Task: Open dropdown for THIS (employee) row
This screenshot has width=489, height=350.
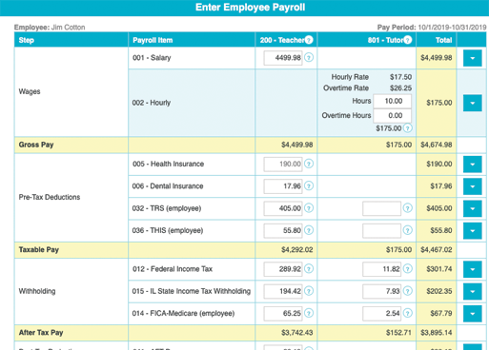Action: click(x=473, y=231)
